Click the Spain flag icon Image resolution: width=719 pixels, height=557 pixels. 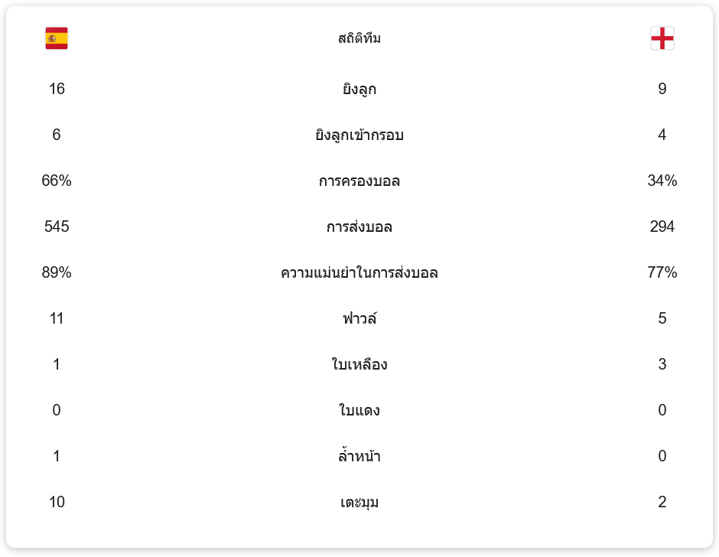click(x=57, y=38)
